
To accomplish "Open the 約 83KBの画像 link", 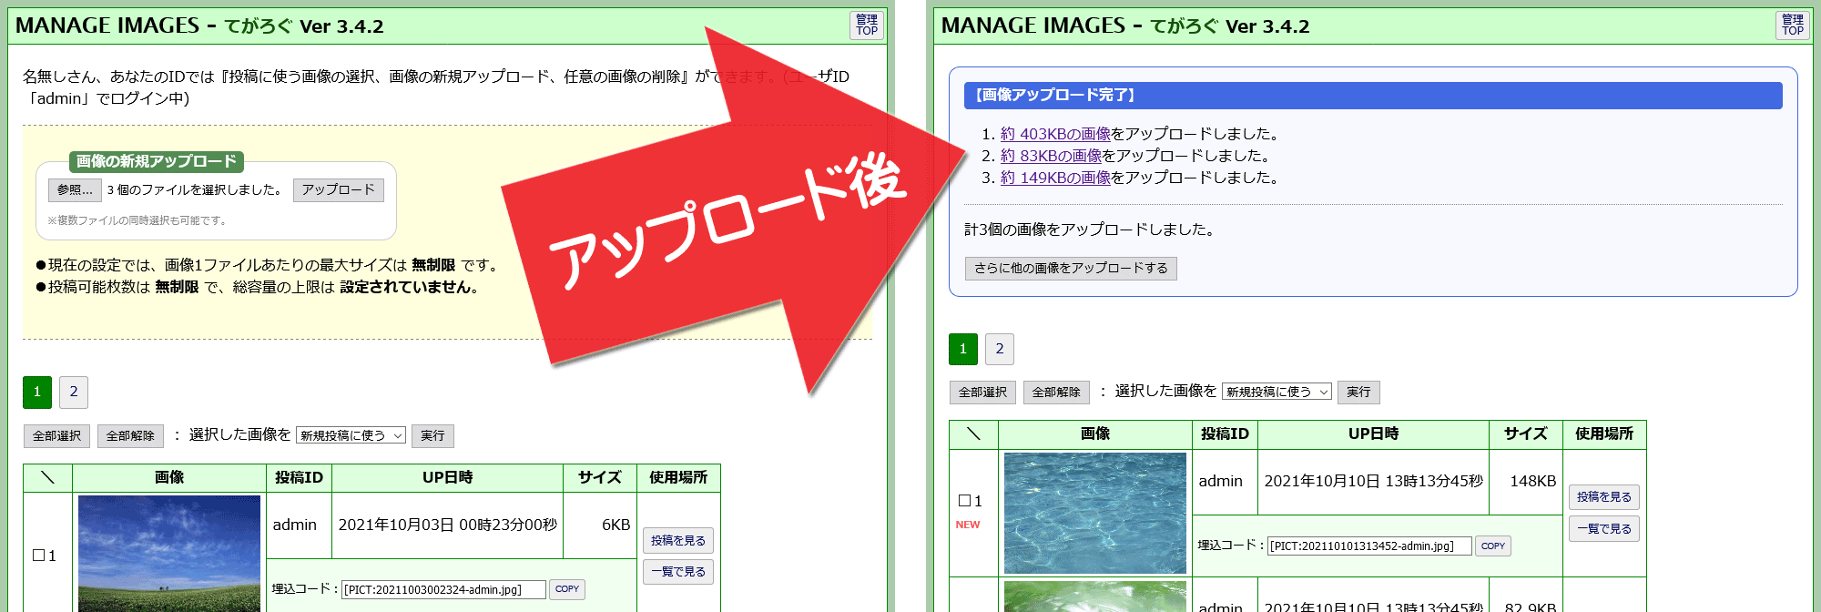I will pyautogui.click(x=1051, y=156).
